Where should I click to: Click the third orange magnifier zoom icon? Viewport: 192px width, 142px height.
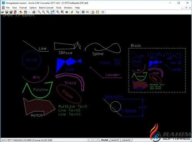[48, 12]
